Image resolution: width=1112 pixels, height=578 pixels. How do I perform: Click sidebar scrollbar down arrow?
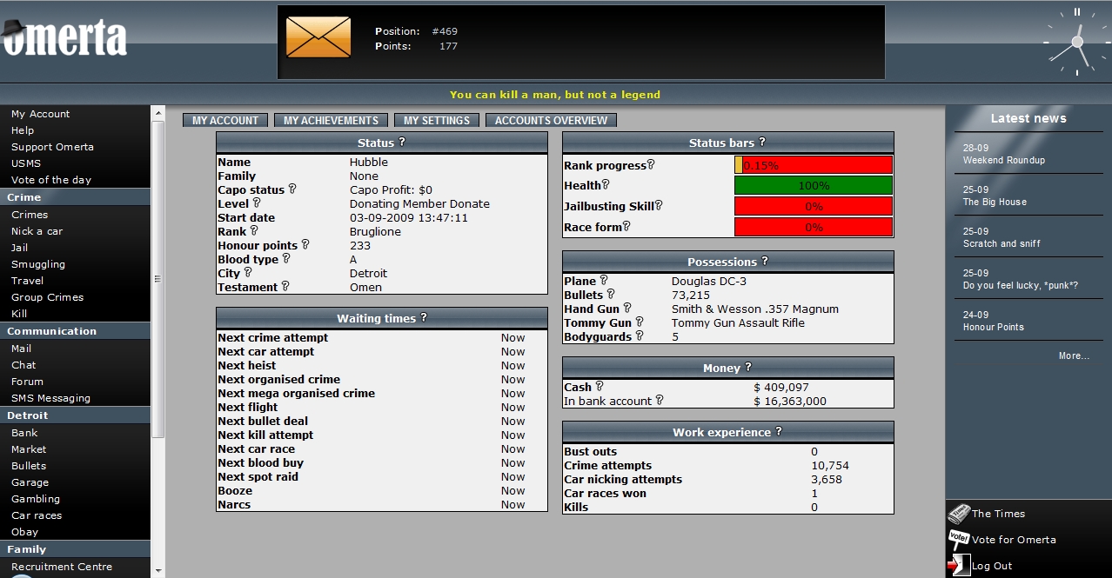[157, 570]
